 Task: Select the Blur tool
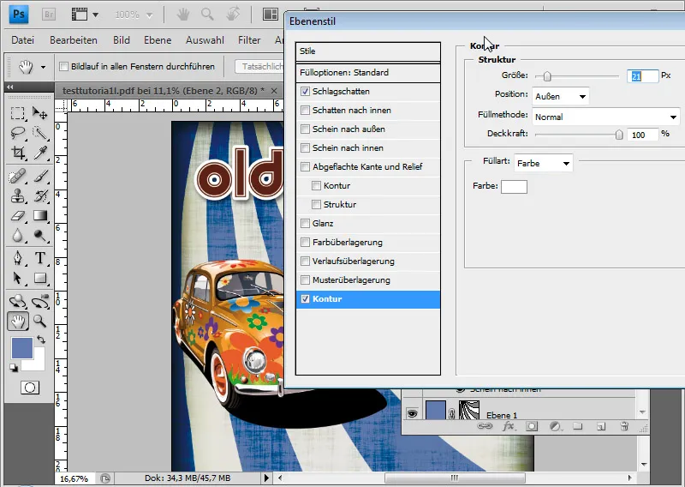(17, 236)
